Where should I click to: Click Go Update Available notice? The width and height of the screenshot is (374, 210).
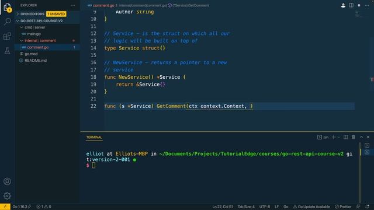point(311,206)
